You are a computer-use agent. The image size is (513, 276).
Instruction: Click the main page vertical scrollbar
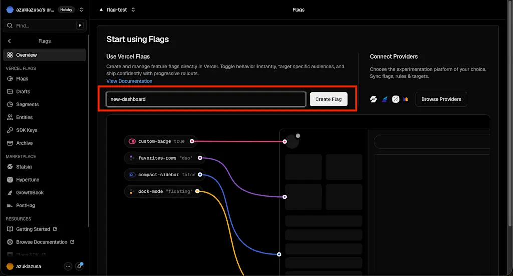[x=510, y=113]
